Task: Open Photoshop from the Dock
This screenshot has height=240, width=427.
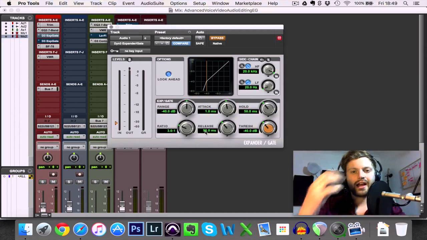Action: (x=136, y=229)
